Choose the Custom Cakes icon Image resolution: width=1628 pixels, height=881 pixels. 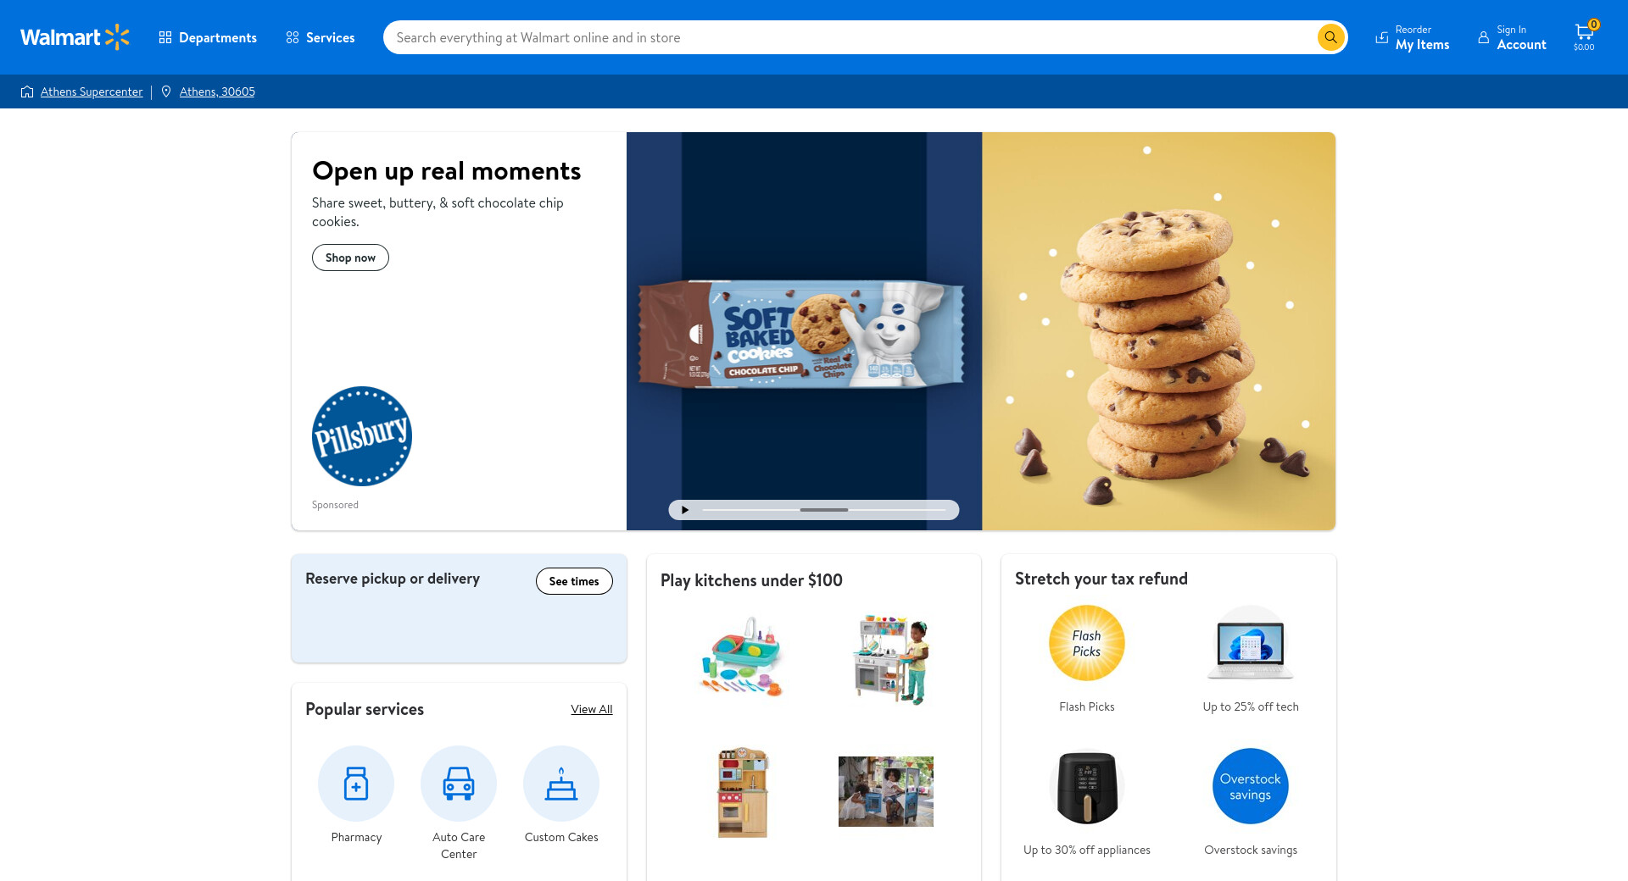[x=561, y=784]
